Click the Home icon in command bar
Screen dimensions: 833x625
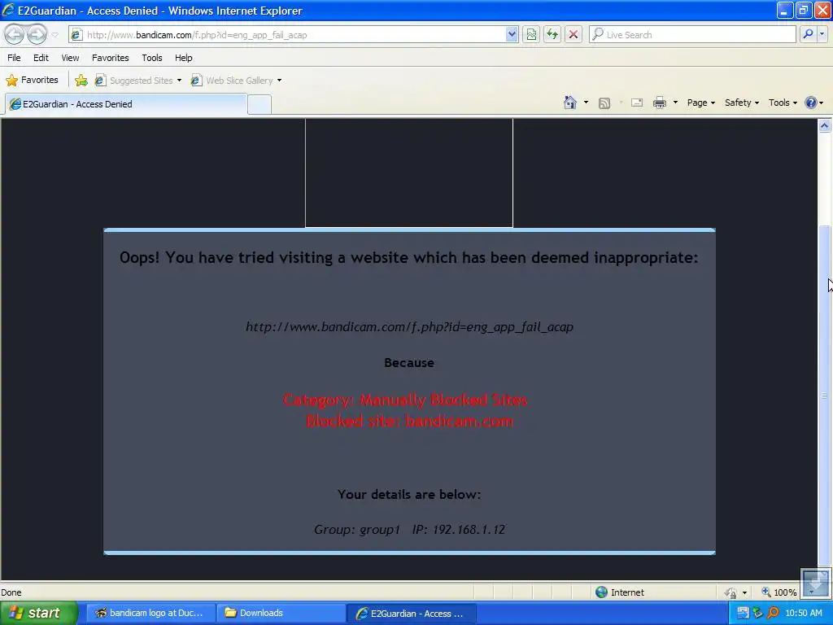coord(570,103)
